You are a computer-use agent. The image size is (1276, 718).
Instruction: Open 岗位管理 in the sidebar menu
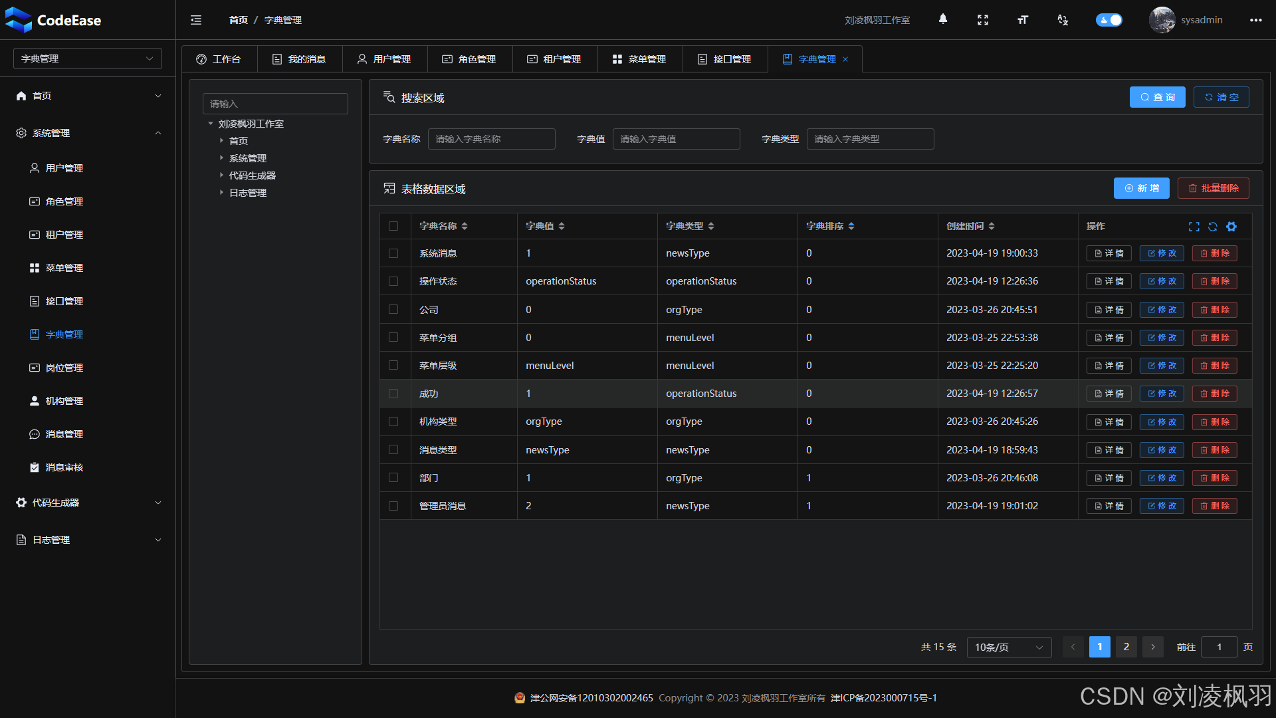pos(64,368)
